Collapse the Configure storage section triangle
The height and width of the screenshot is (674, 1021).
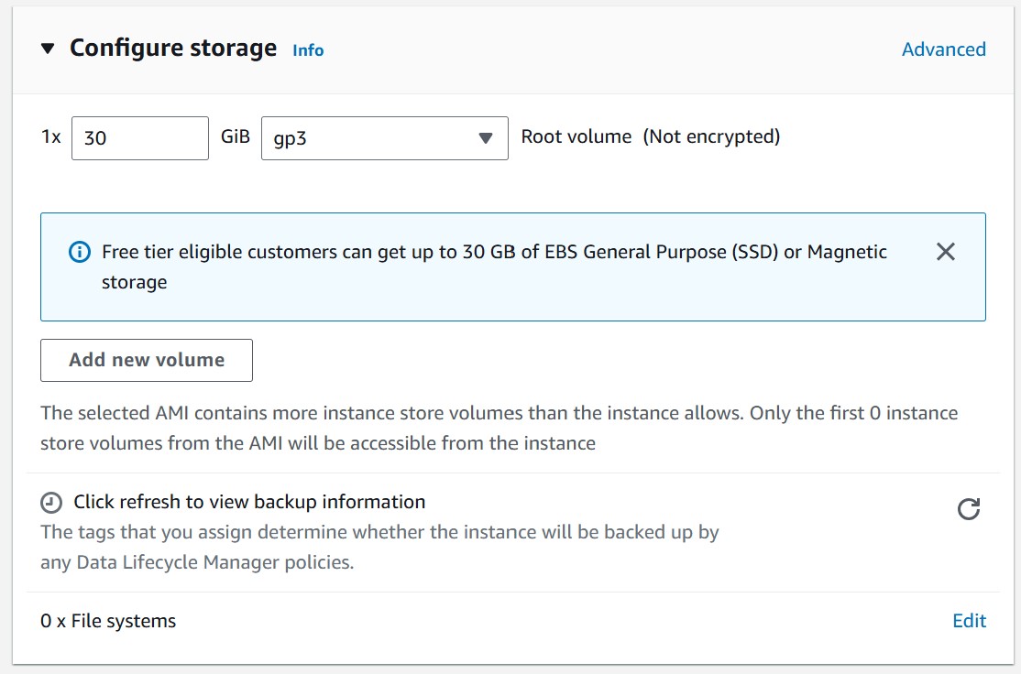(49, 49)
